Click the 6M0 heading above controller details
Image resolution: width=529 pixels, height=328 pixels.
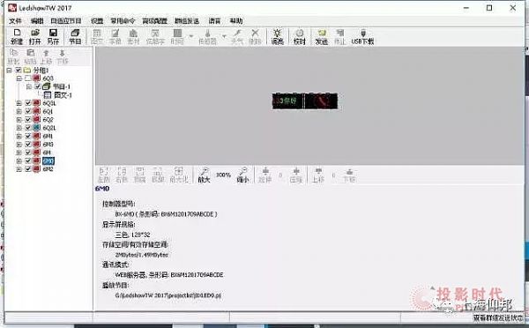[102, 189]
